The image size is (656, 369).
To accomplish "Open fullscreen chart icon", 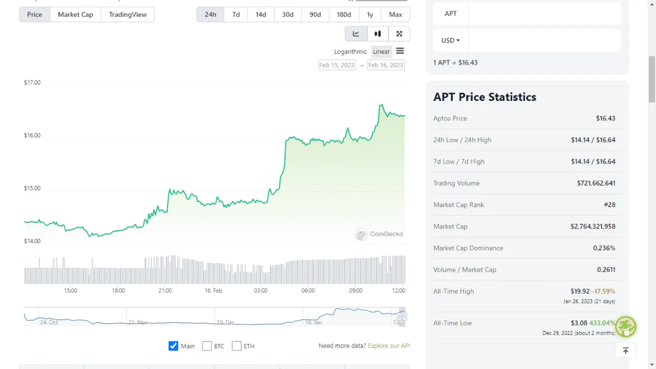I will click(x=399, y=34).
